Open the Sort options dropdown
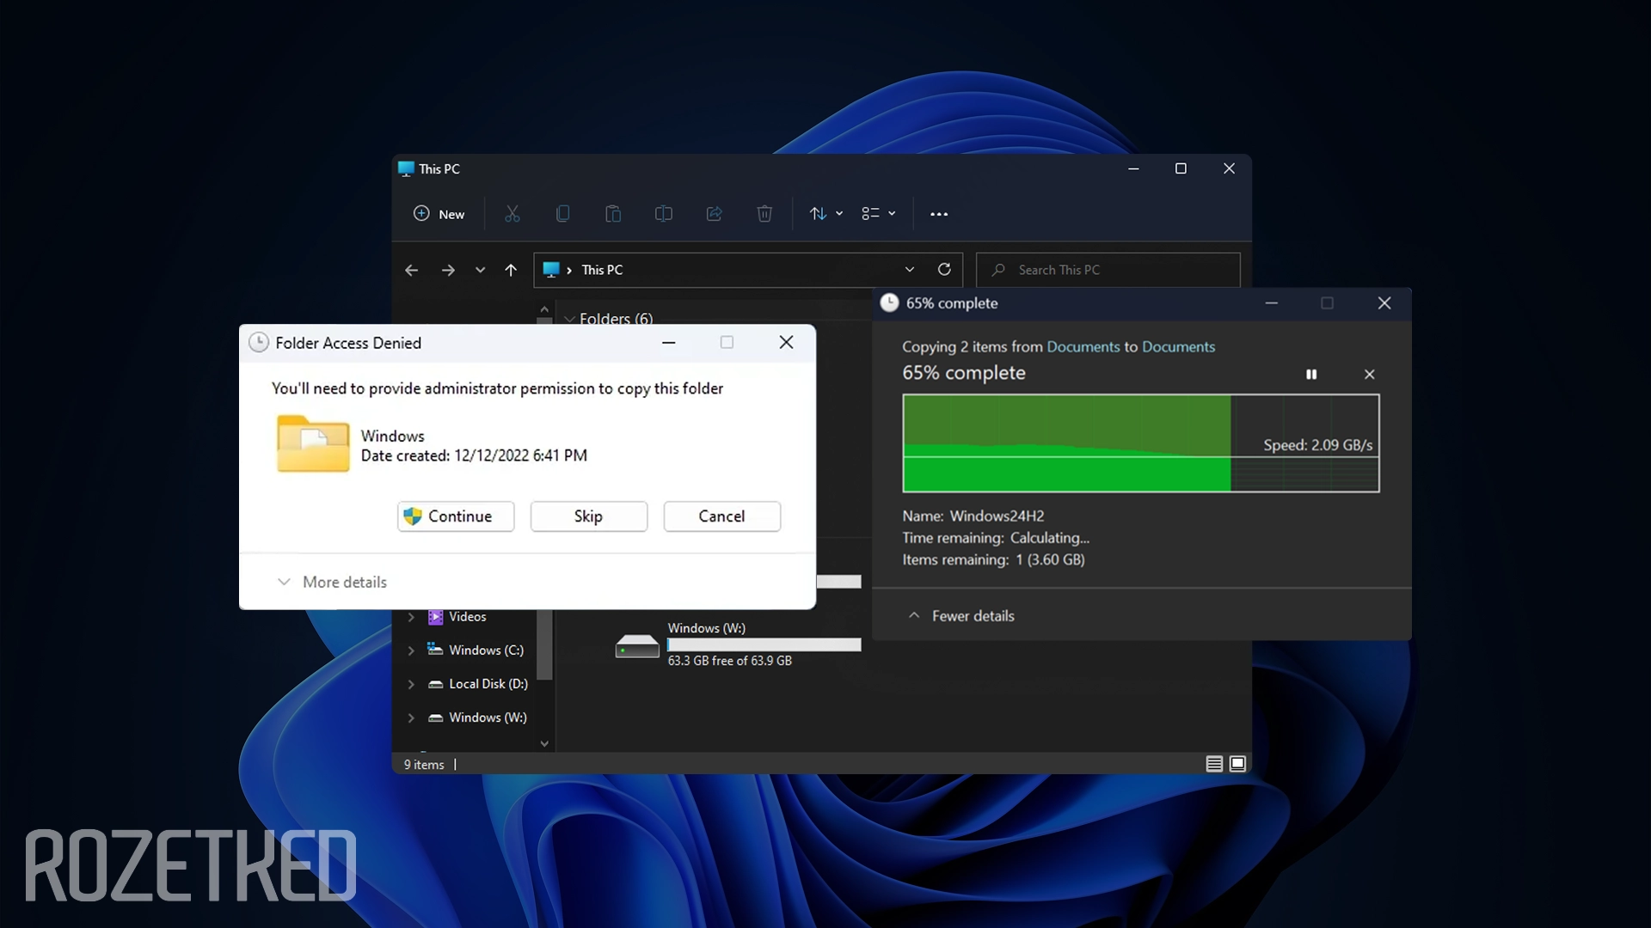The height and width of the screenshot is (928, 1651). [x=825, y=214]
